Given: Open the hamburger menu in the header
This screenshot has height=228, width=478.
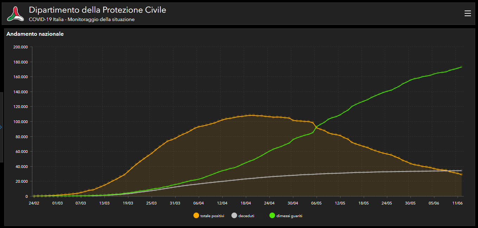Looking at the screenshot, I should pyautogui.click(x=467, y=13).
